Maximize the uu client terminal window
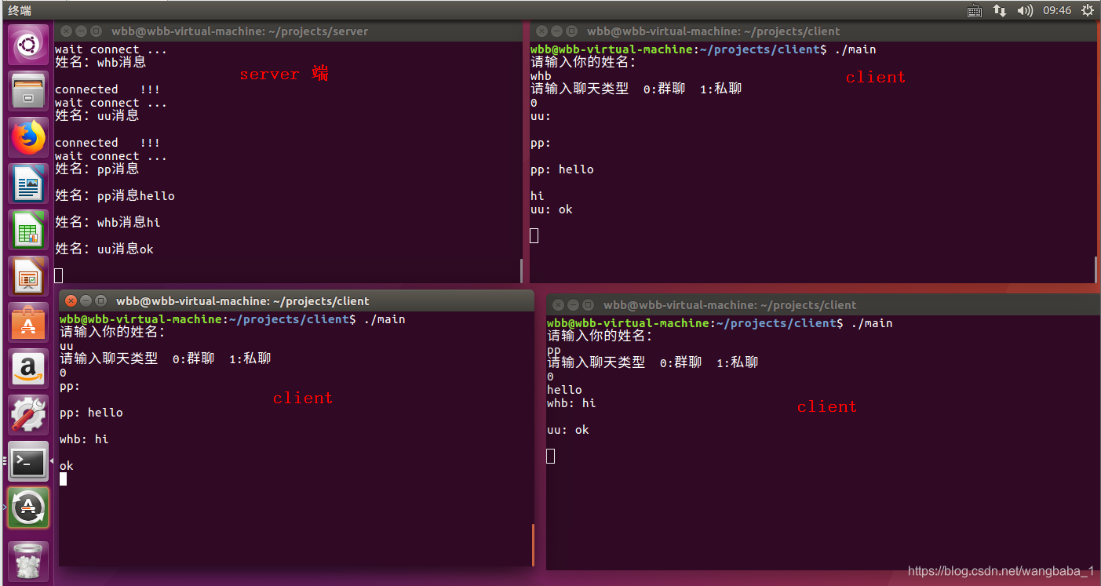1101x586 pixels. [101, 300]
